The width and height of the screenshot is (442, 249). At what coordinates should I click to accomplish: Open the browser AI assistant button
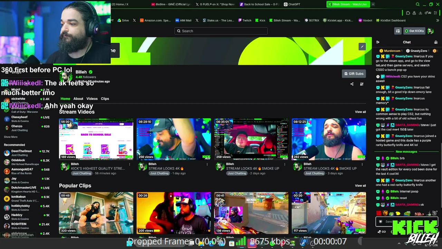429,13
